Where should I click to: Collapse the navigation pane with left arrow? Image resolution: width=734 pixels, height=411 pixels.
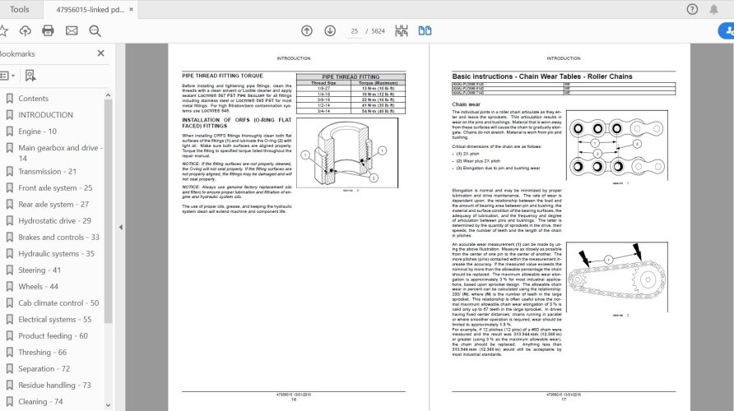point(121,227)
